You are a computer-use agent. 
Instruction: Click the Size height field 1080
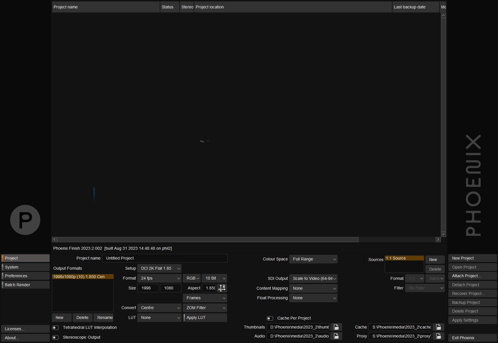point(171,288)
